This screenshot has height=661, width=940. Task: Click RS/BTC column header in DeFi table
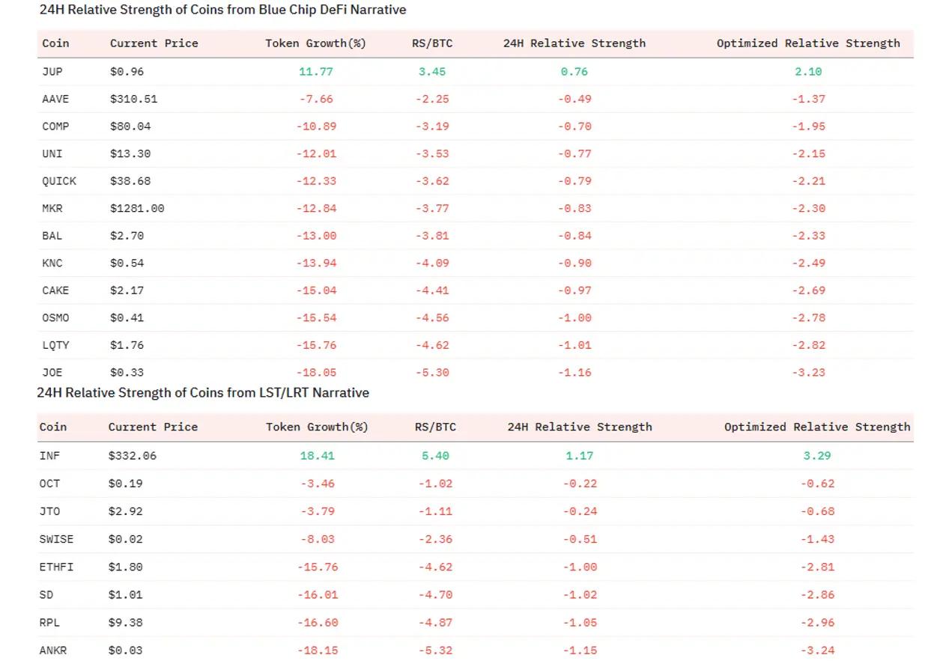(432, 43)
